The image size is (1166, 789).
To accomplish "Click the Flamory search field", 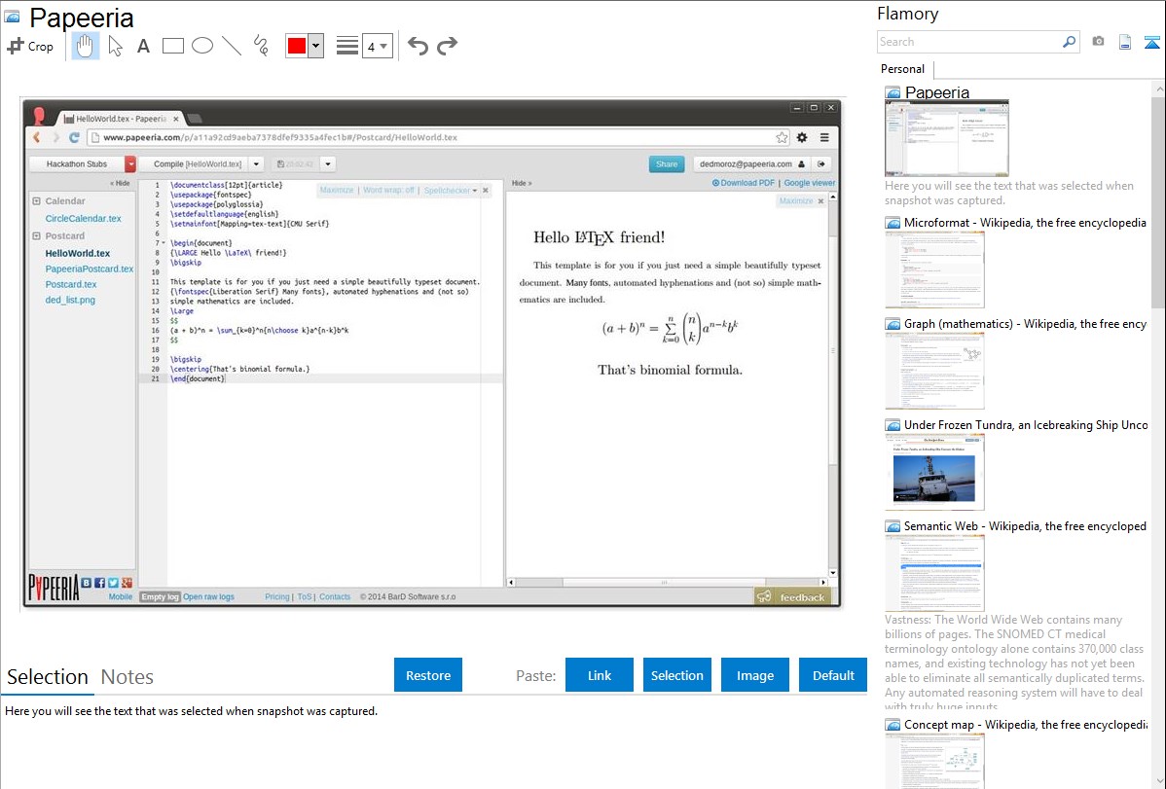I will click(x=969, y=42).
